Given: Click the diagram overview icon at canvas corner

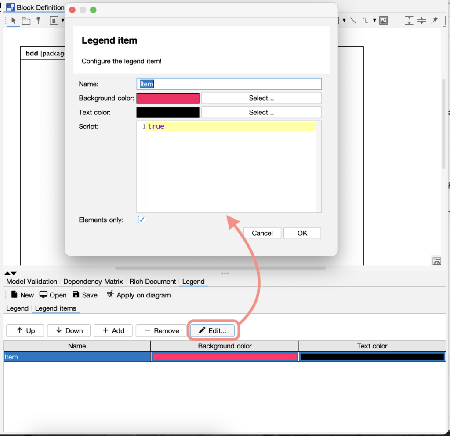Looking at the screenshot, I should tap(436, 261).
